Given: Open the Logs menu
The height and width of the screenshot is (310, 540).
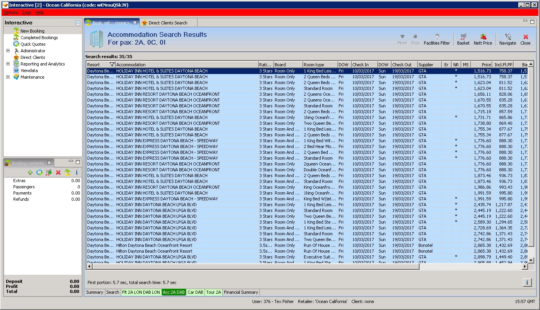Looking at the screenshot, I should [27, 13].
